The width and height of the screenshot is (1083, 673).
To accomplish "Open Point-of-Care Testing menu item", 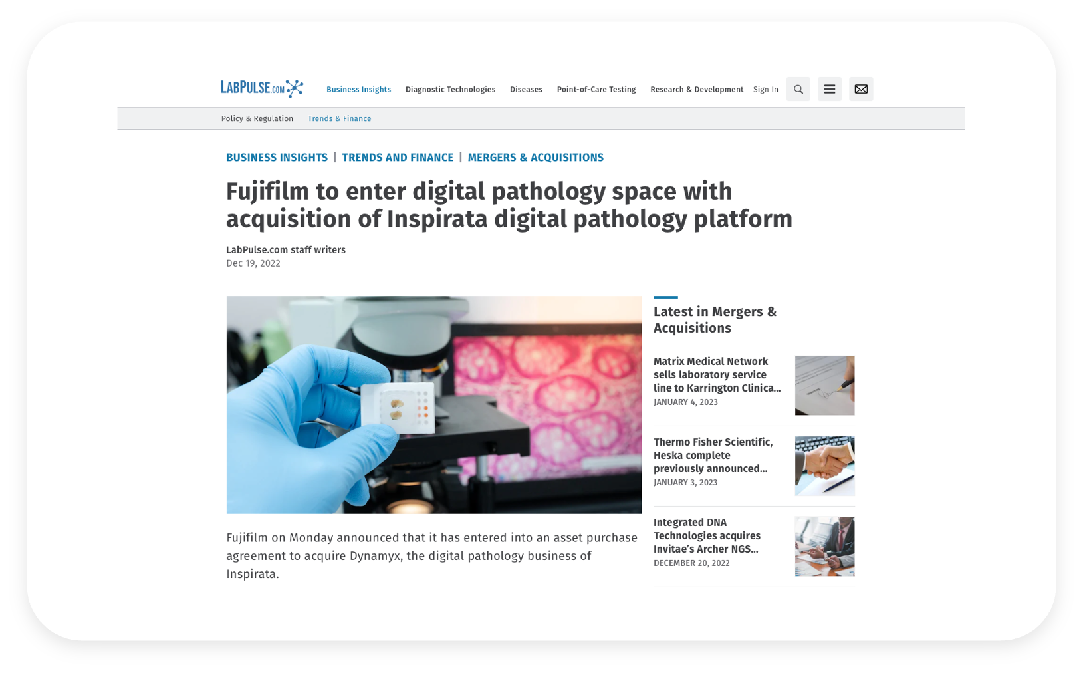I will (596, 90).
